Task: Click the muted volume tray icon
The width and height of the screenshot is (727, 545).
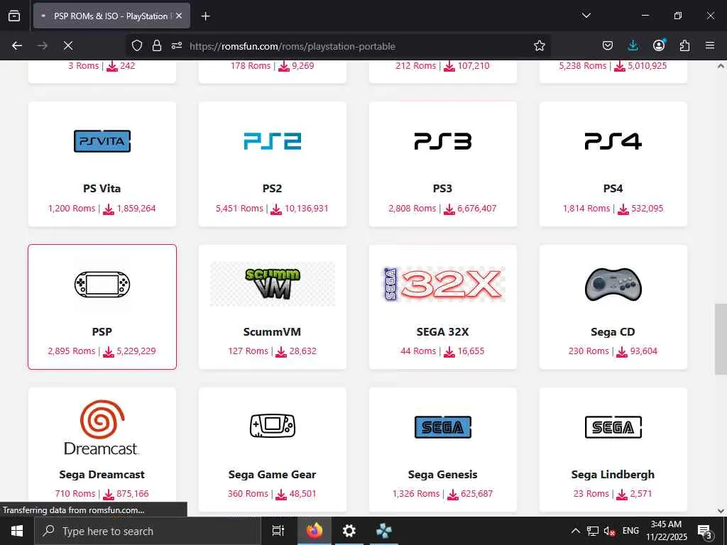Action: 610,531
